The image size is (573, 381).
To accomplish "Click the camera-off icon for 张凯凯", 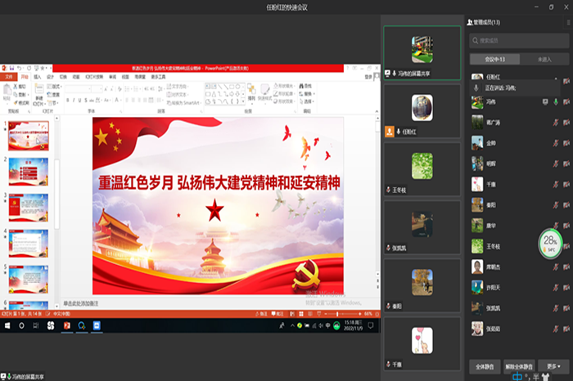I will point(565,308).
